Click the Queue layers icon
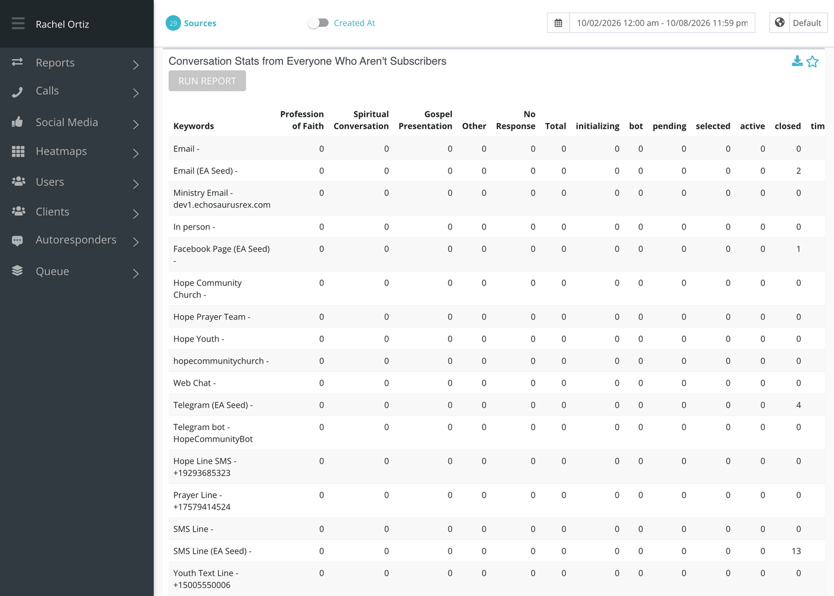This screenshot has width=834, height=596. tap(17, 271)
